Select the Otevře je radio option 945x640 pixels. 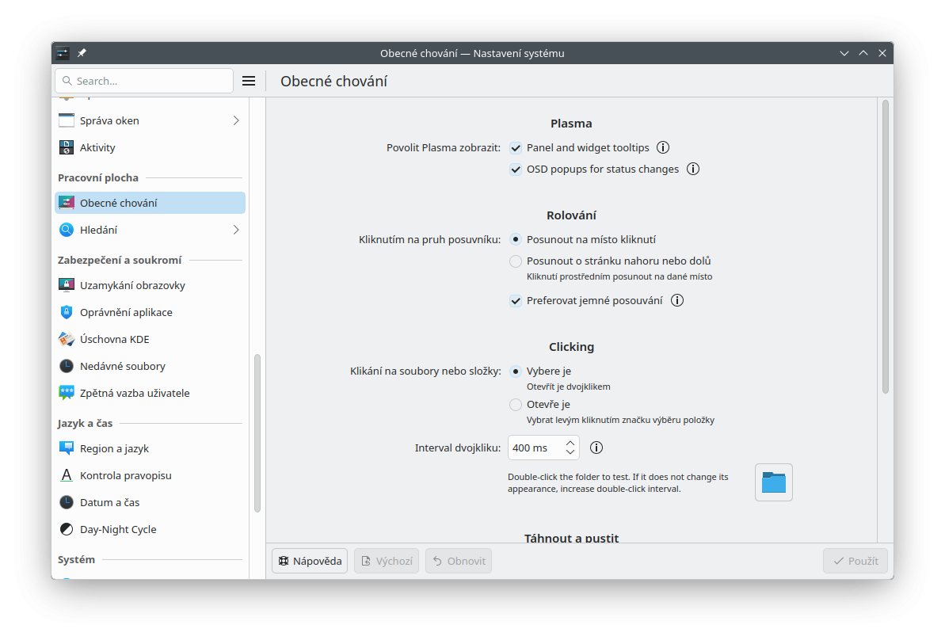(516, 405)
